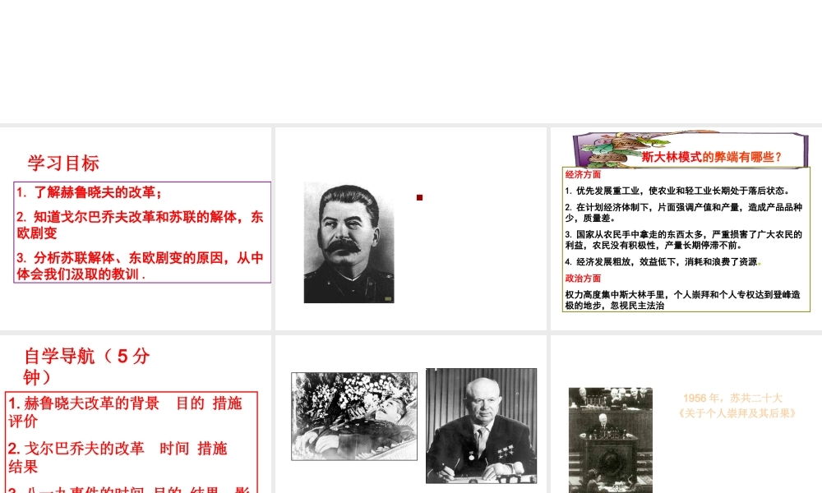Click the 政治方面 red subheading
This screenshot has height=493, width=822.
583,279
